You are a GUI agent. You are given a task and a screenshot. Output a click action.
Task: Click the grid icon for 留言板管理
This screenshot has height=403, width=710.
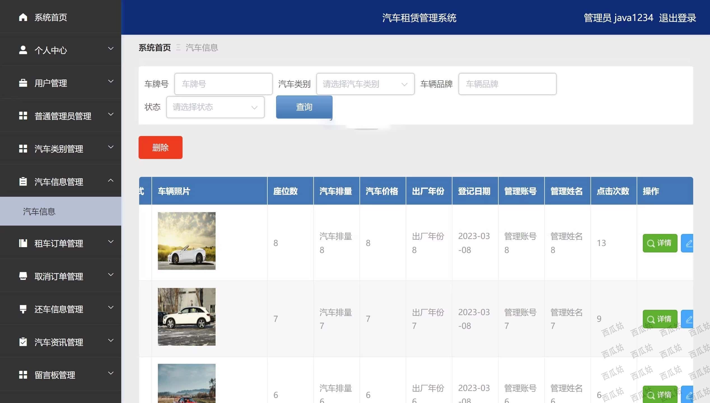point(23,374)
